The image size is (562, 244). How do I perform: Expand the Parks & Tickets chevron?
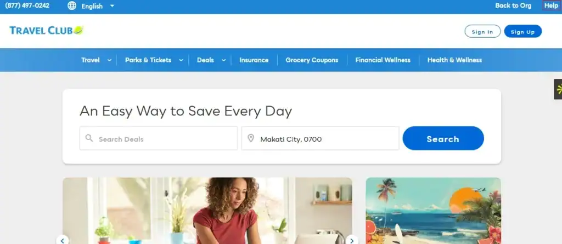[x=181, y=60]
